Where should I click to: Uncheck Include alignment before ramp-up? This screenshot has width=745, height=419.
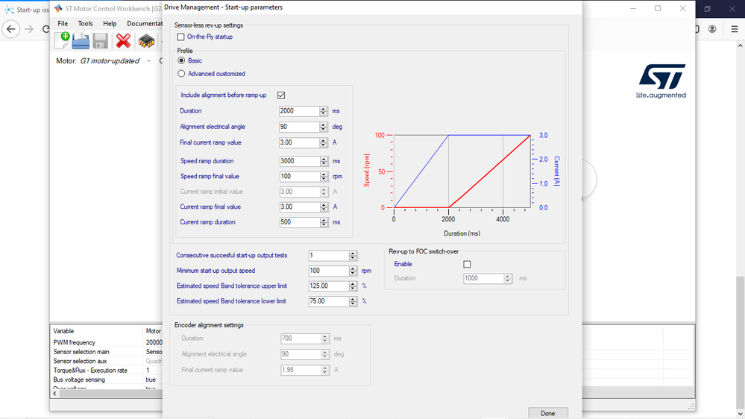coord(281,95)
